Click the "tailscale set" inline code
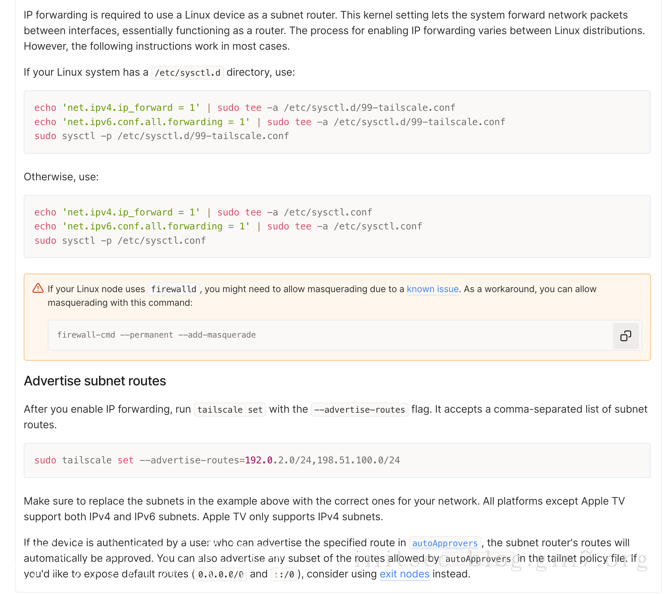 click(x=230, y=410)
